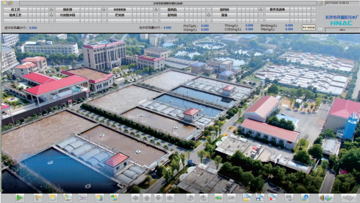Click the 污泥脱水间 button
360x203 pixels.
click(x=68, y=15)
